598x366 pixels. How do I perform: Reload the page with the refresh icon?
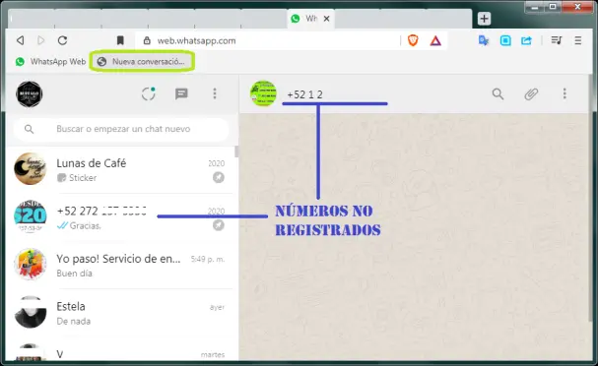tap(62, 40)
